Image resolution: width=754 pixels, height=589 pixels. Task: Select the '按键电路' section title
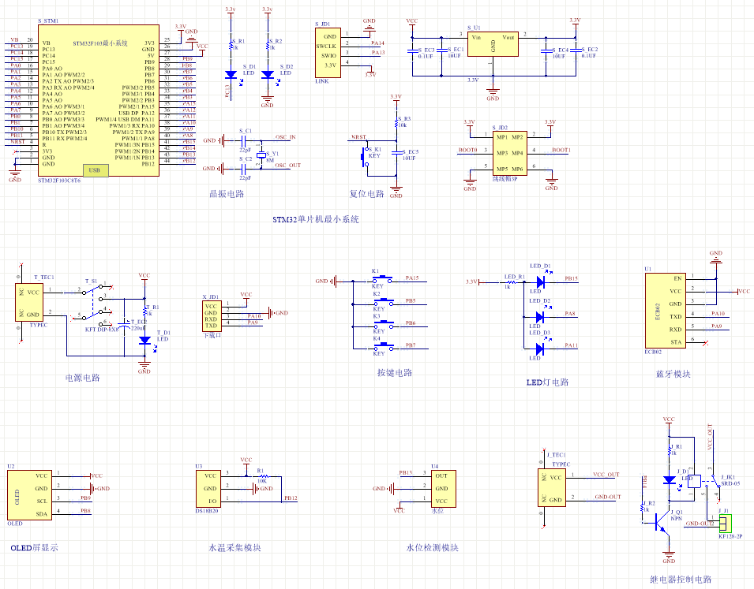click(395, 373)
